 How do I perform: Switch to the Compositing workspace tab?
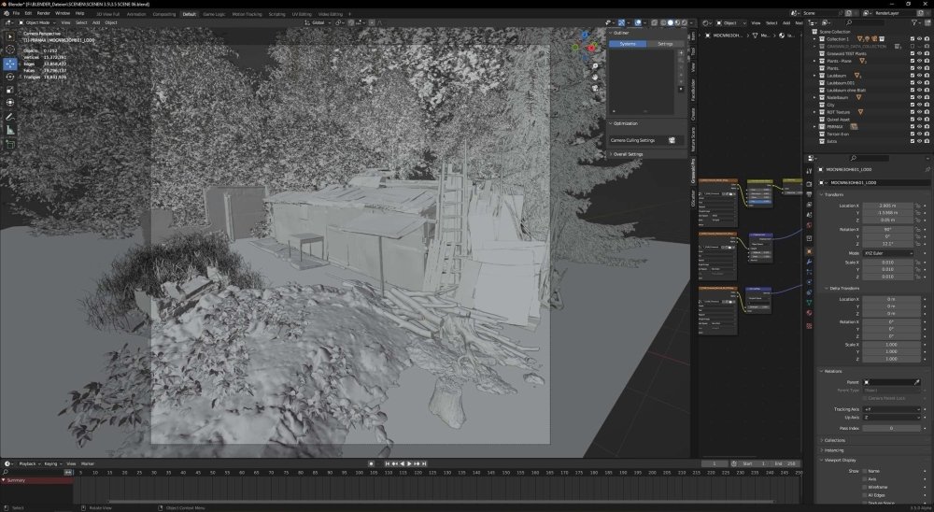tap(163, 14)
